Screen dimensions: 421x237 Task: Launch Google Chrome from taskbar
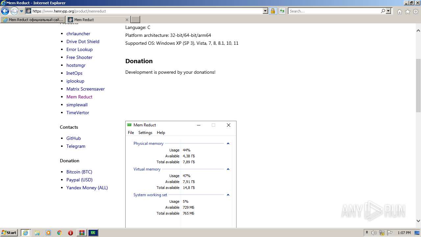click(x=60, y=233)
